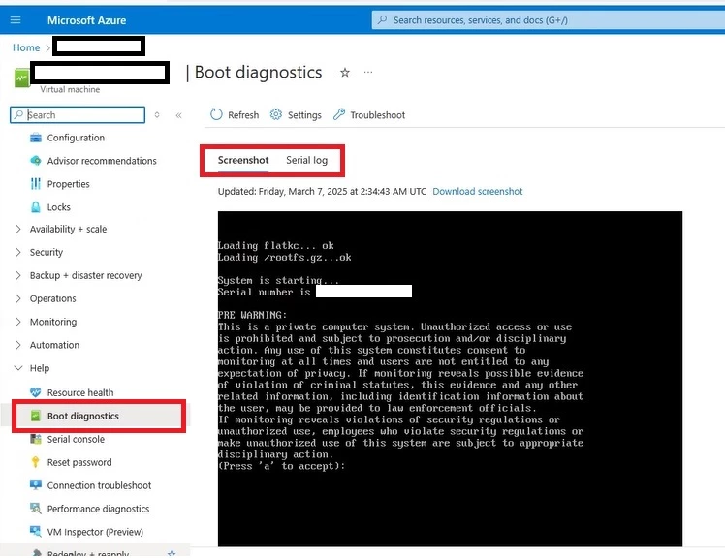
Task: Click the up-down sort arrows beside sidebar search
Action: pyautogui.click(x=157, y=115)
